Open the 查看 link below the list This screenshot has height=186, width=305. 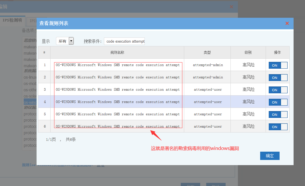coord(101,165)
